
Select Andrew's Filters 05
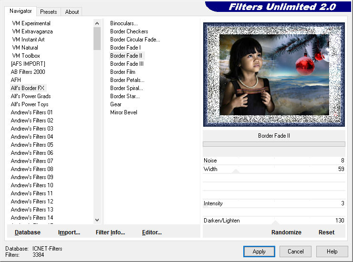pos(32,145)
